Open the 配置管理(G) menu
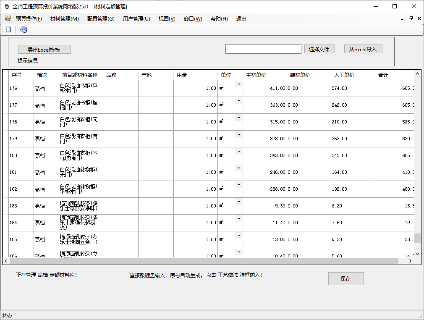The height and width of the screenshot is (320, 424). pos(101,19)
